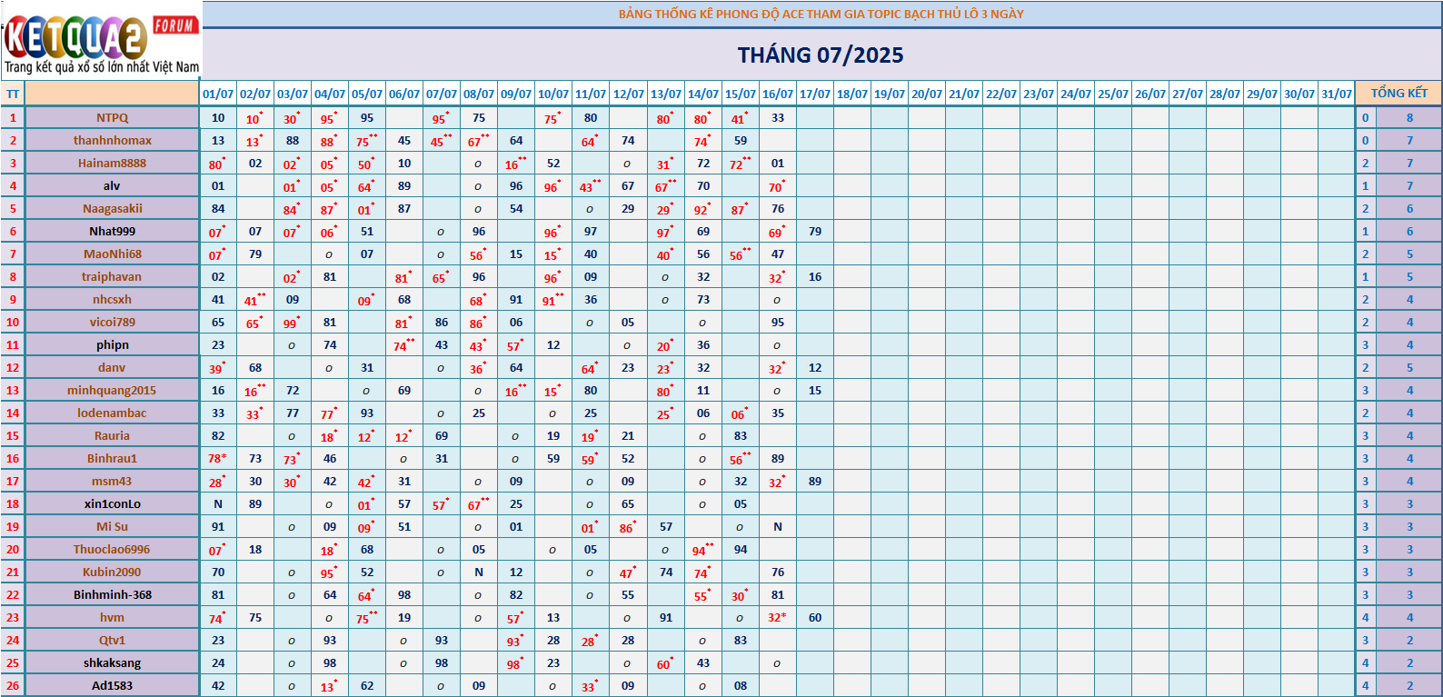Click value 60 in hvm row under 17/07
1443x697 pixels.
815,618
